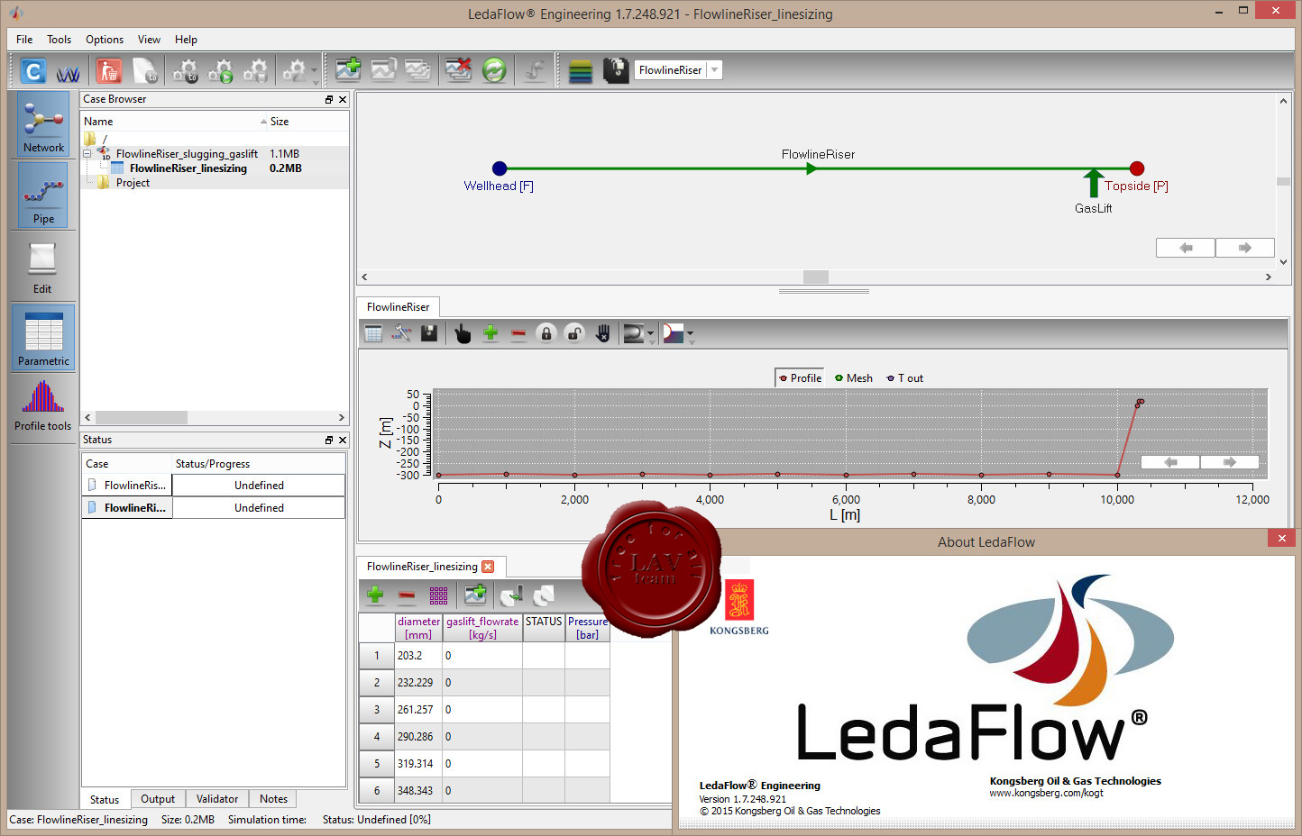Open the Options menu
This screenshot has width=1302, height=836.
[105, 40]
